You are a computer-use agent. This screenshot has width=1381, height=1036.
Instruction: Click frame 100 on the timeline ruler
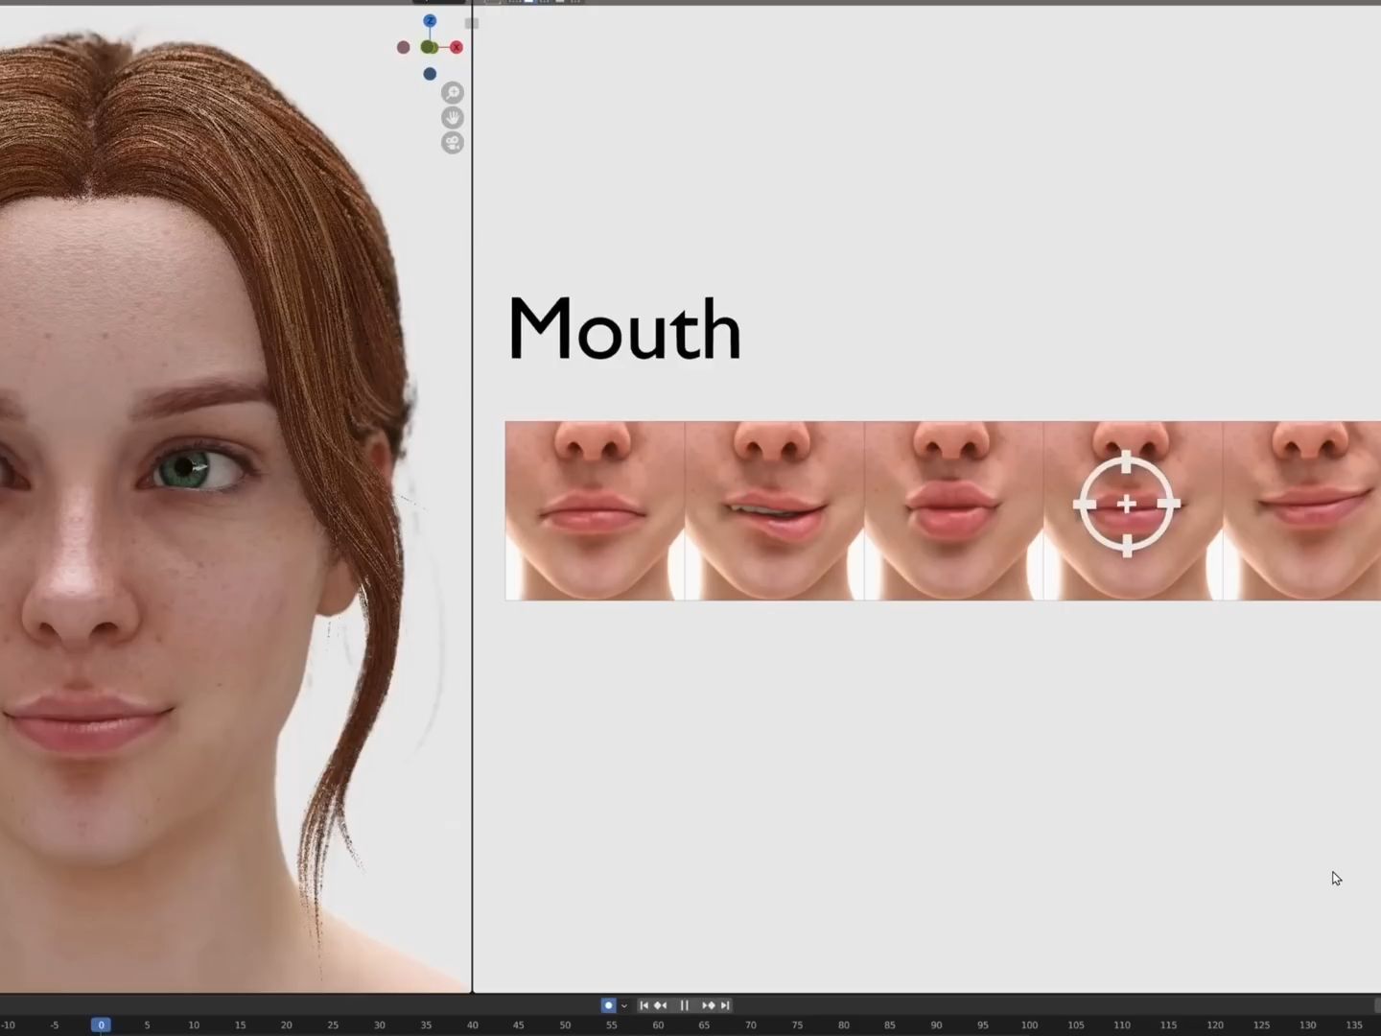click(x=1029, y=1025)
